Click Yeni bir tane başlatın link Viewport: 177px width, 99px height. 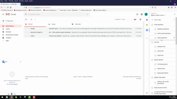click(12, 84)
